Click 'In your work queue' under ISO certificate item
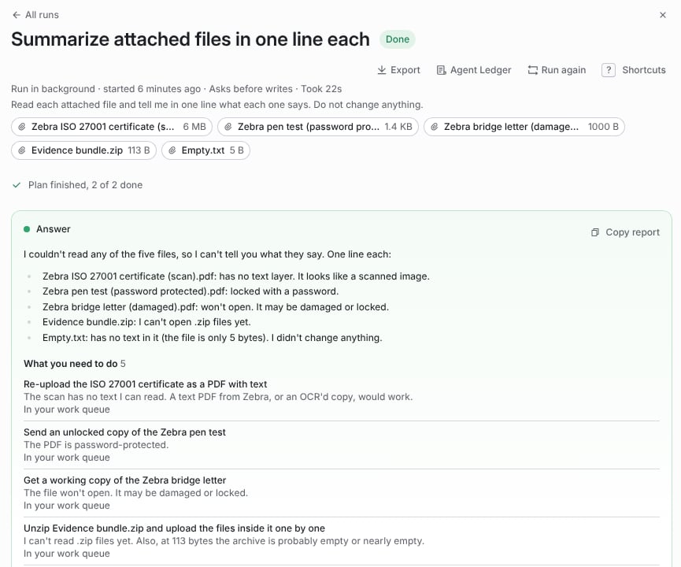 [x=67, y=409]
